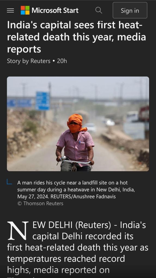156x278 pixels.
Task: Tap the white car in the photo background
Action: (x=90, y=127)
